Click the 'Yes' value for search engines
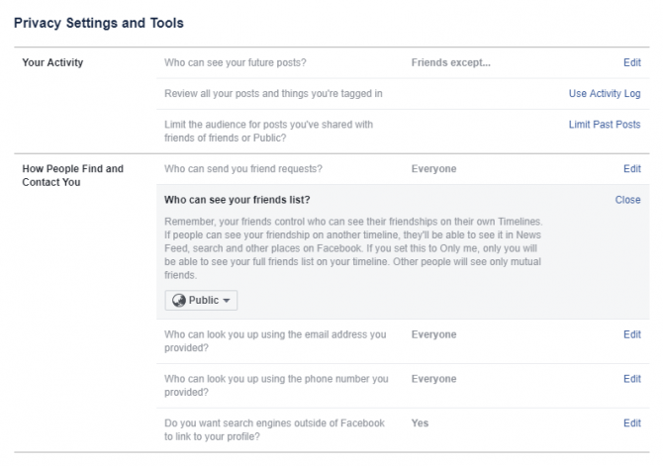 tap(420, 423)
